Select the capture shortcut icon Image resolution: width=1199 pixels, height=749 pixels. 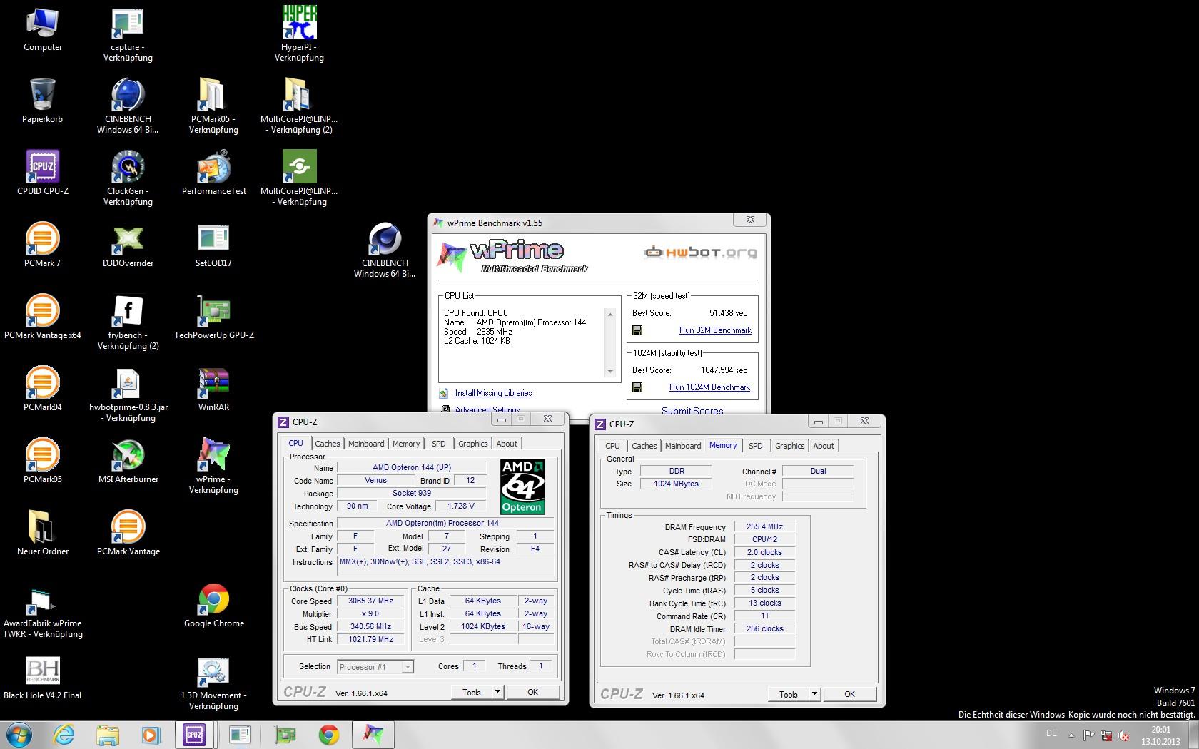[128, 36]
